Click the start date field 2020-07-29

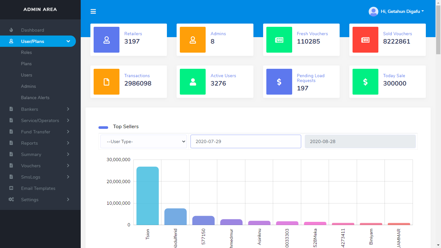[246, 141]
